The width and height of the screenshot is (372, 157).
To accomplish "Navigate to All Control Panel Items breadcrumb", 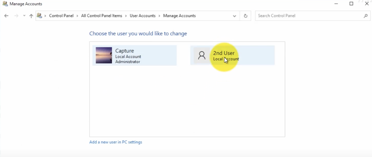I will [102, 16].
